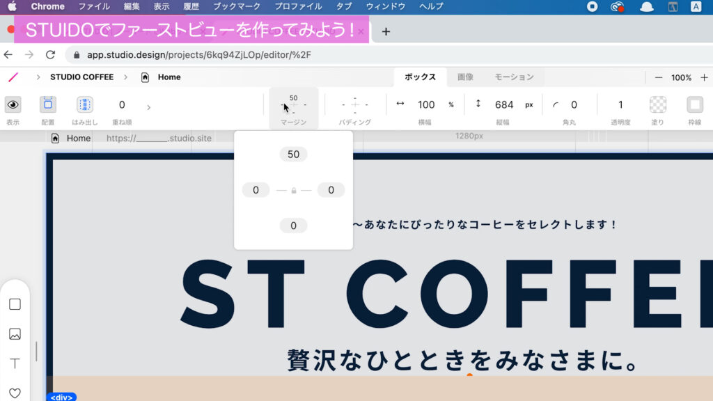Image resolution: width=713 pixels, height=401 pixels.
Task: Edit the 横幅 width value 100
Action: tap(426, 104)
